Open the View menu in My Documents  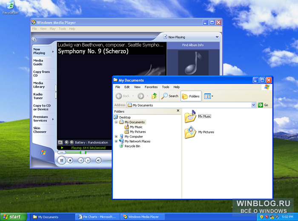(x=137, y=87)
